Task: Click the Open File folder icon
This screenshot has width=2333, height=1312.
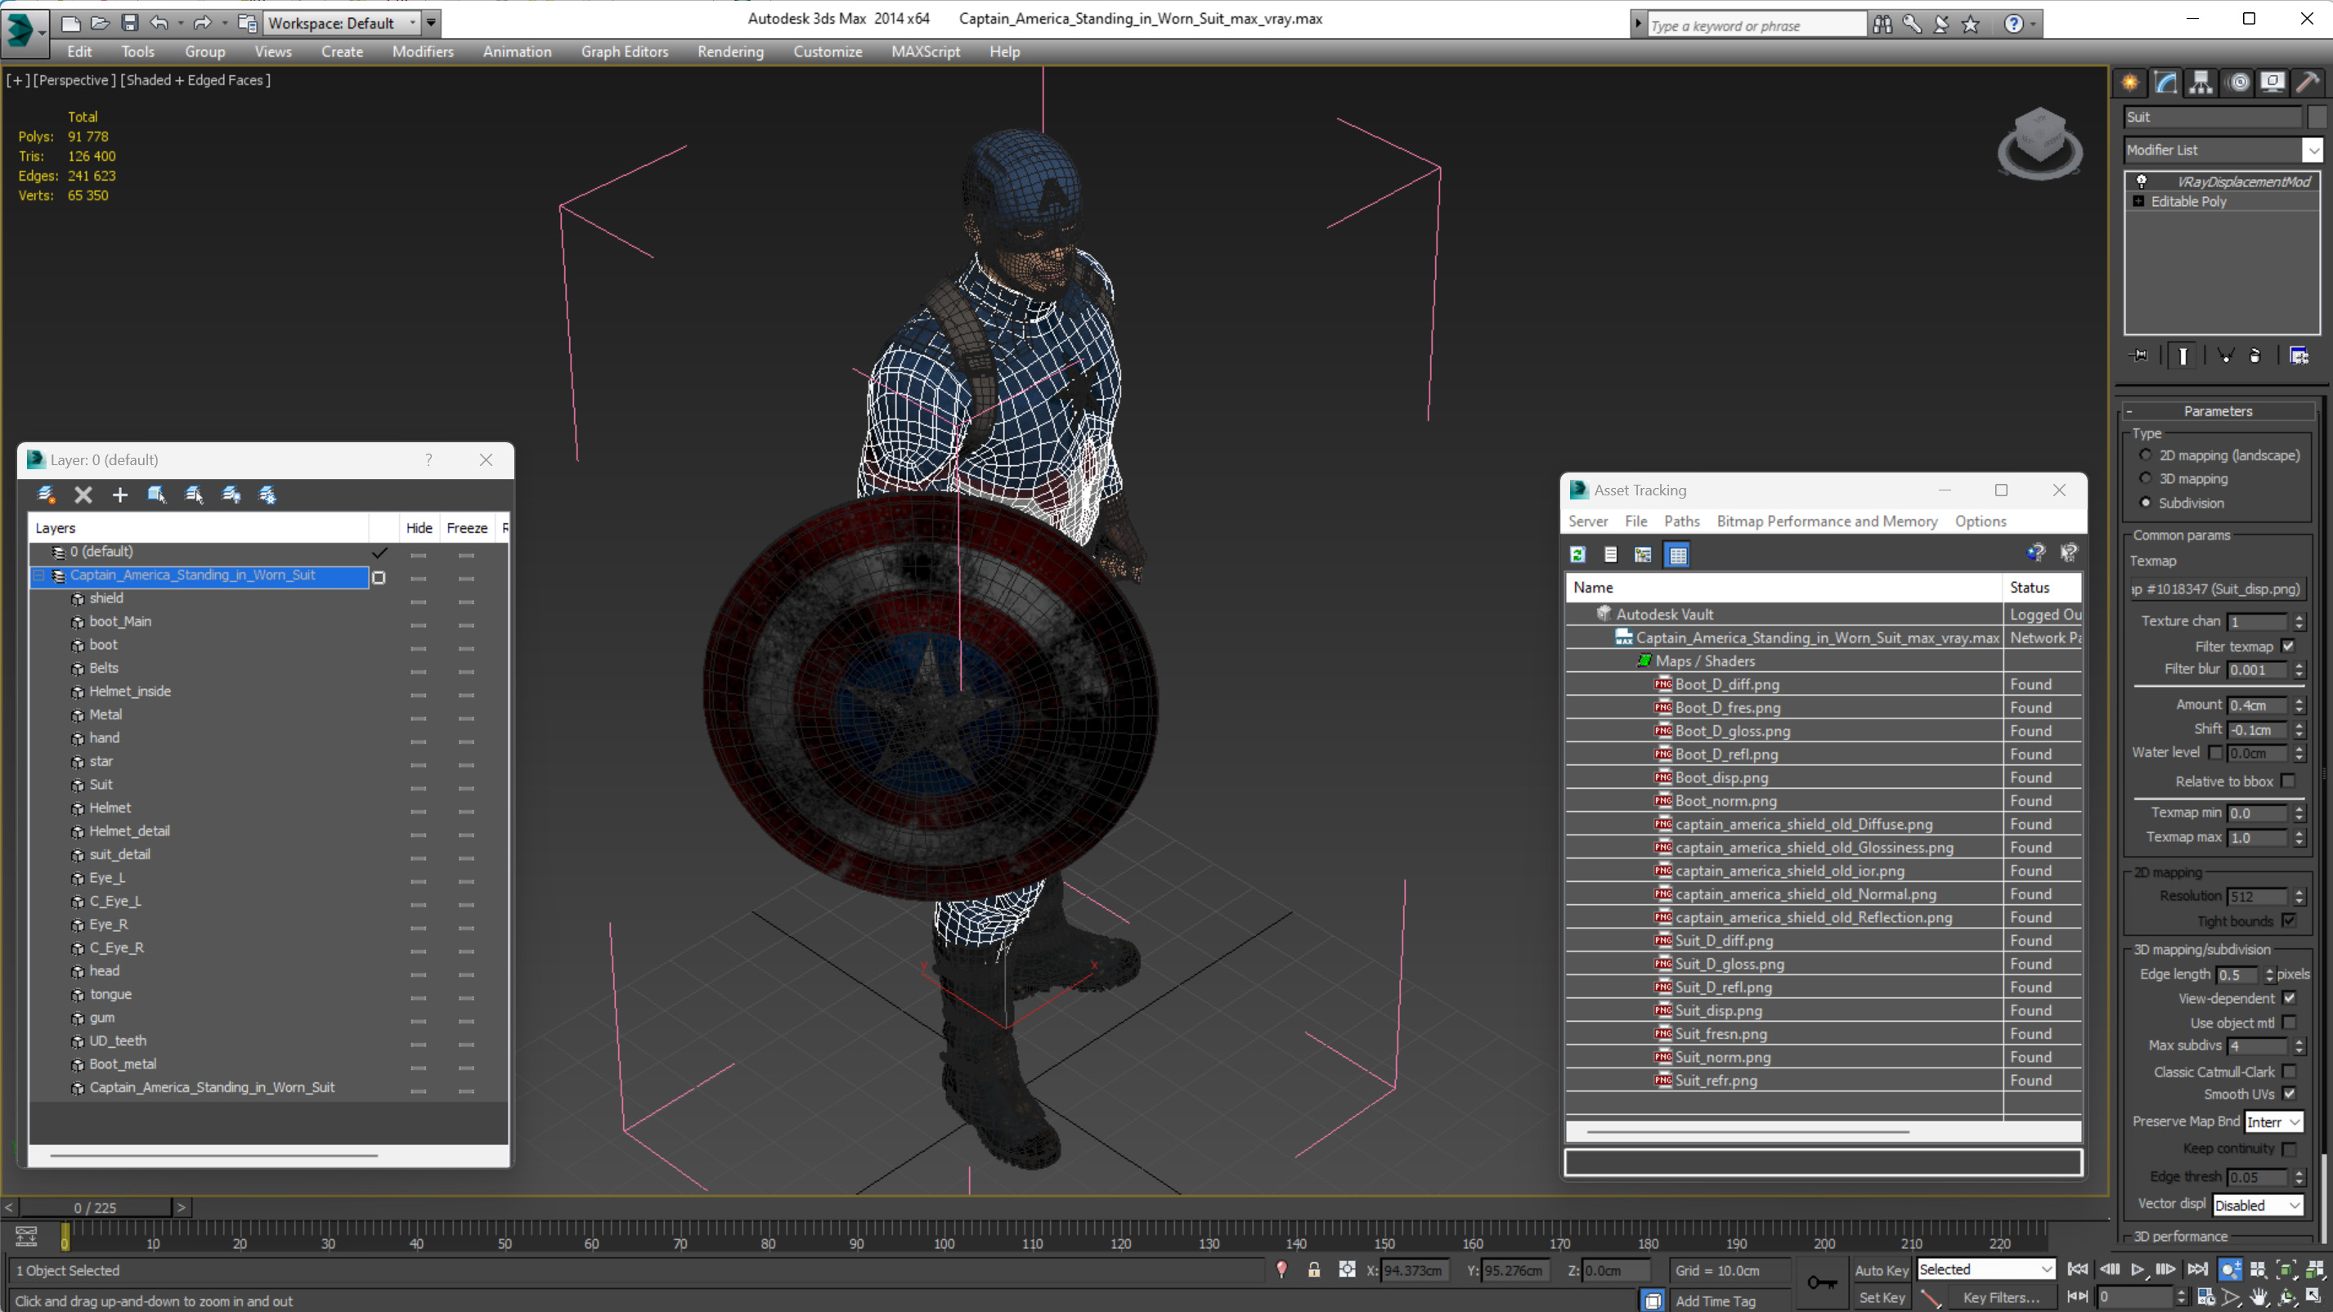Action: tap(100, 23)
